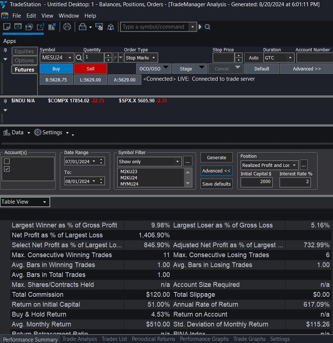Open the View menu
Image resolution: width=333 pixels, height=343 pixels.
point(47,16)
